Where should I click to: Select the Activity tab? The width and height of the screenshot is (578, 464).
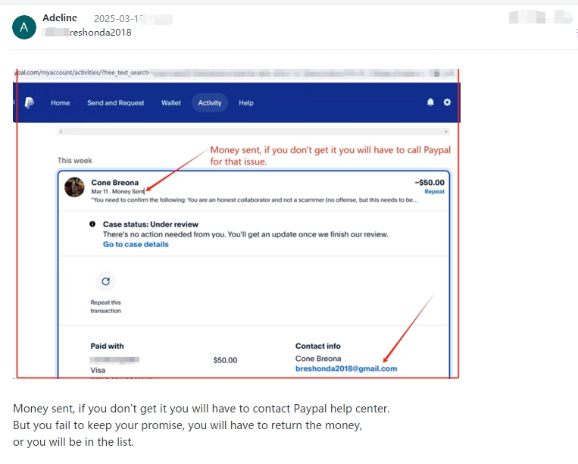coord(210,103)
